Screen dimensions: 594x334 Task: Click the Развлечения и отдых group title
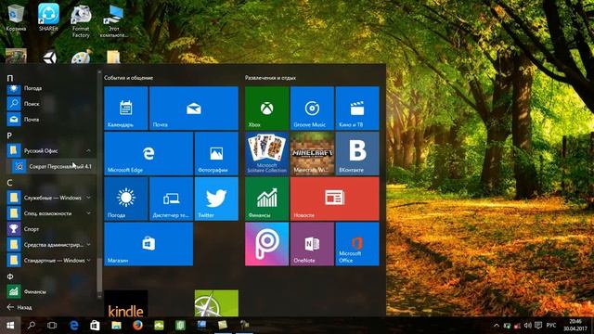click(270, 78)
